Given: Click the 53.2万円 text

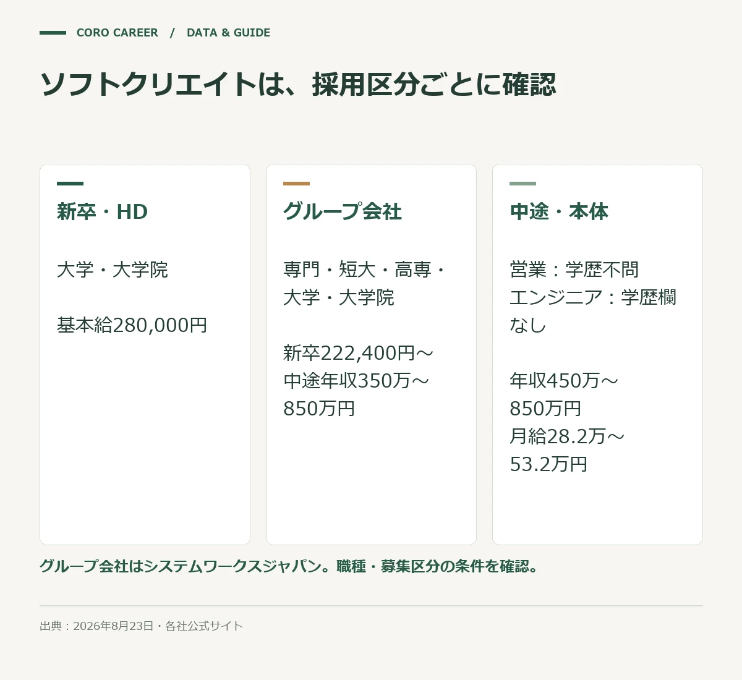Looking at the screenshot, I should pyautogui.click(x=548, y=464).
